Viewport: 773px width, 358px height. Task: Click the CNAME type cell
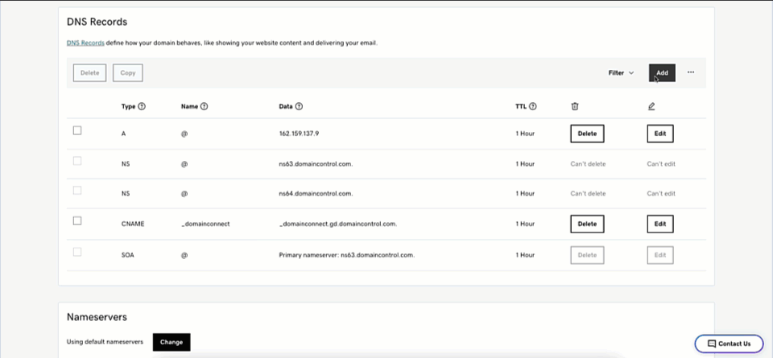133,224
